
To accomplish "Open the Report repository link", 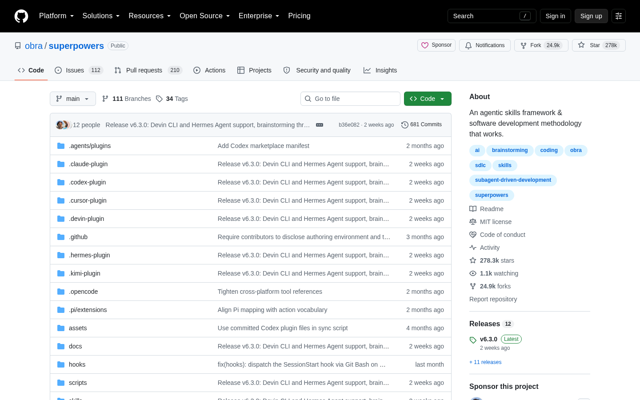I will pos(493,299).
